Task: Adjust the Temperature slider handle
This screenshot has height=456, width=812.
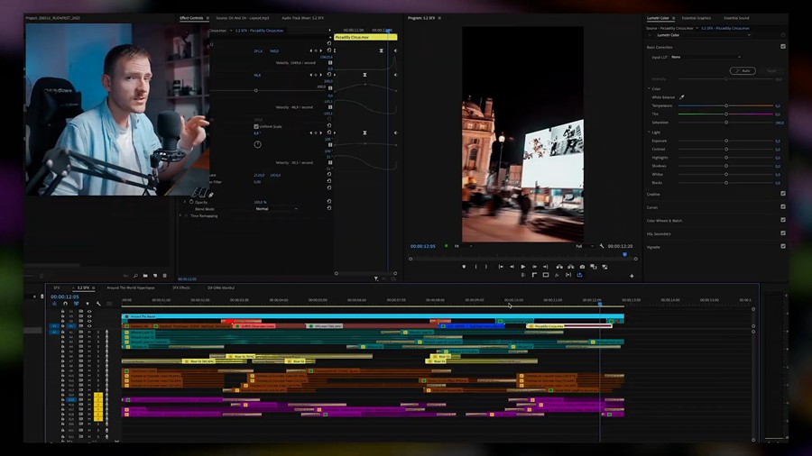Action: tap(726, 105)
